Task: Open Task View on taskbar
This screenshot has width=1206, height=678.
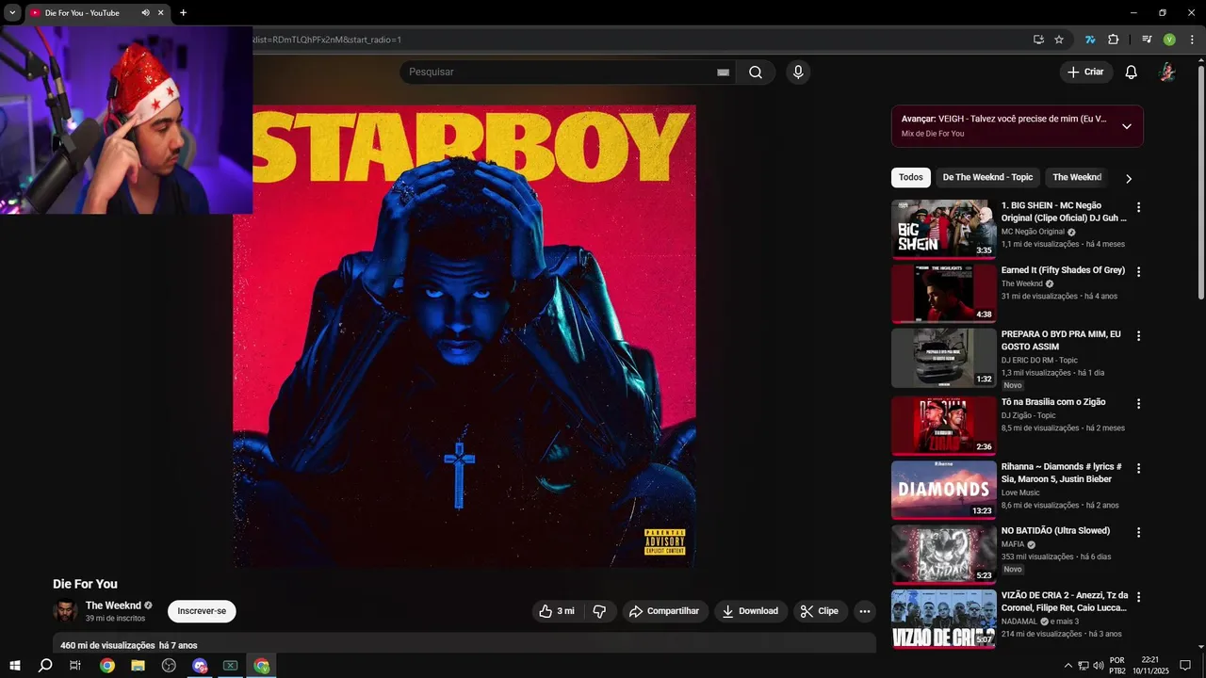Action: point(75,666)
